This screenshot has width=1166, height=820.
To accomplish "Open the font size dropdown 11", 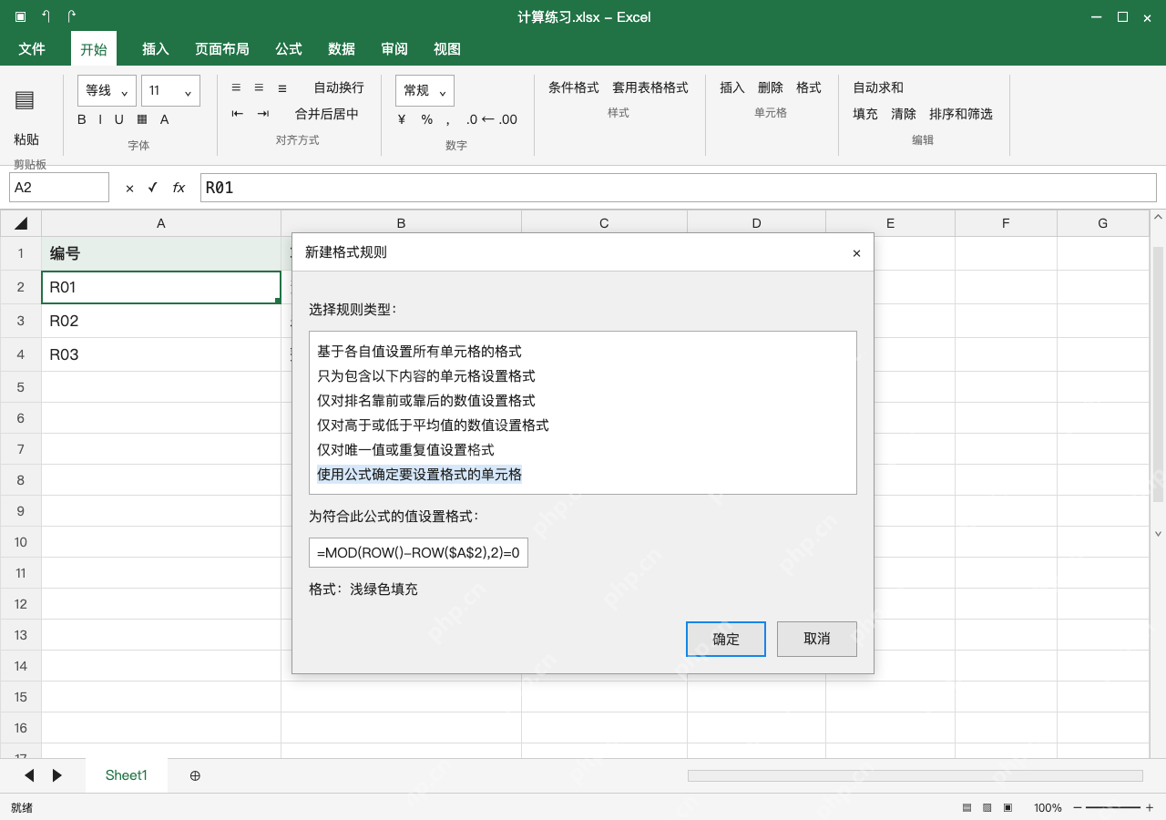I will pos(170,90).
